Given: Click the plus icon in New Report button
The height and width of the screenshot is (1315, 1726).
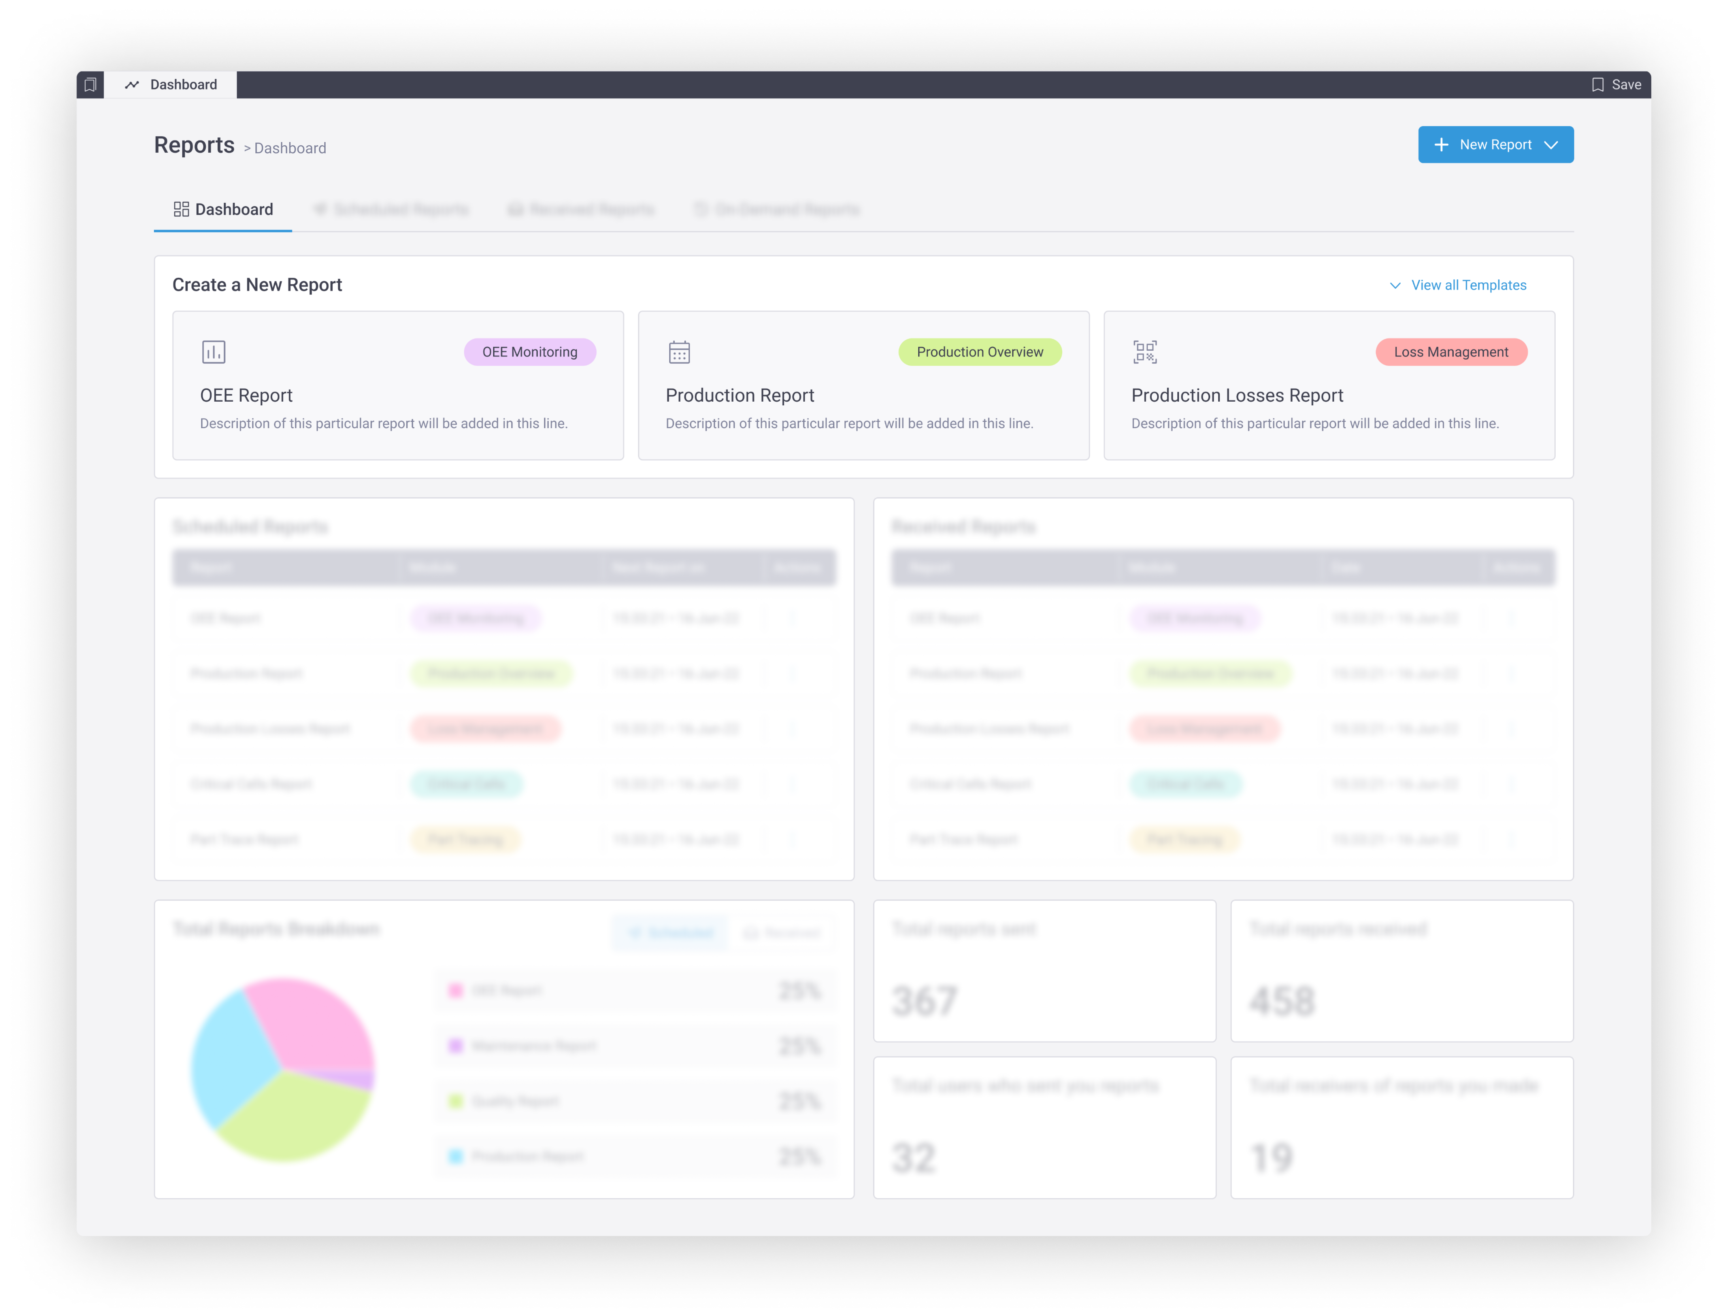Looking at the screenshot, I should tap(1440, 145).
